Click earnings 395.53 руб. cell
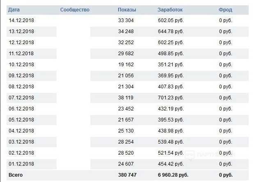Image resolution: width=256 pixels, height=182 pixels. pyautogui.click(x=171, y=120)
